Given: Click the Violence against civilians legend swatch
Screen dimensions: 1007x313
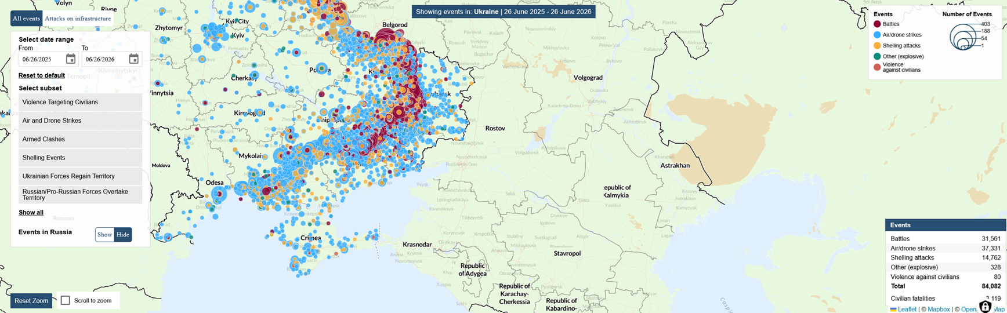Looking at the screenshot, I should coord(877,67).
